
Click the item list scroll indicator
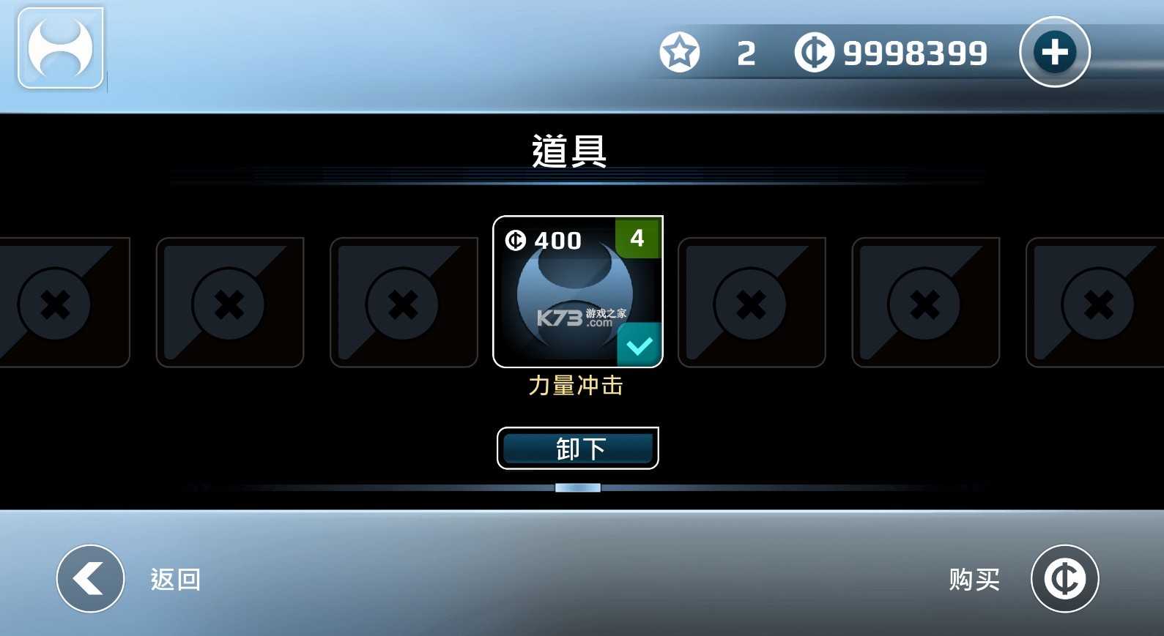tap(578, 487)
